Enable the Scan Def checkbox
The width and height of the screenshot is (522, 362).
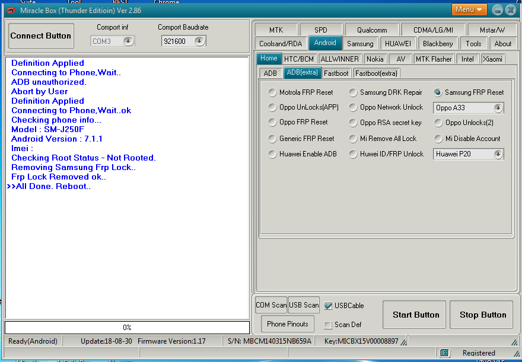point(328,325)
